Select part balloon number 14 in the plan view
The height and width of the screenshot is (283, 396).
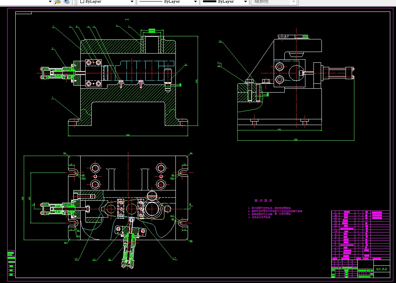76,259
